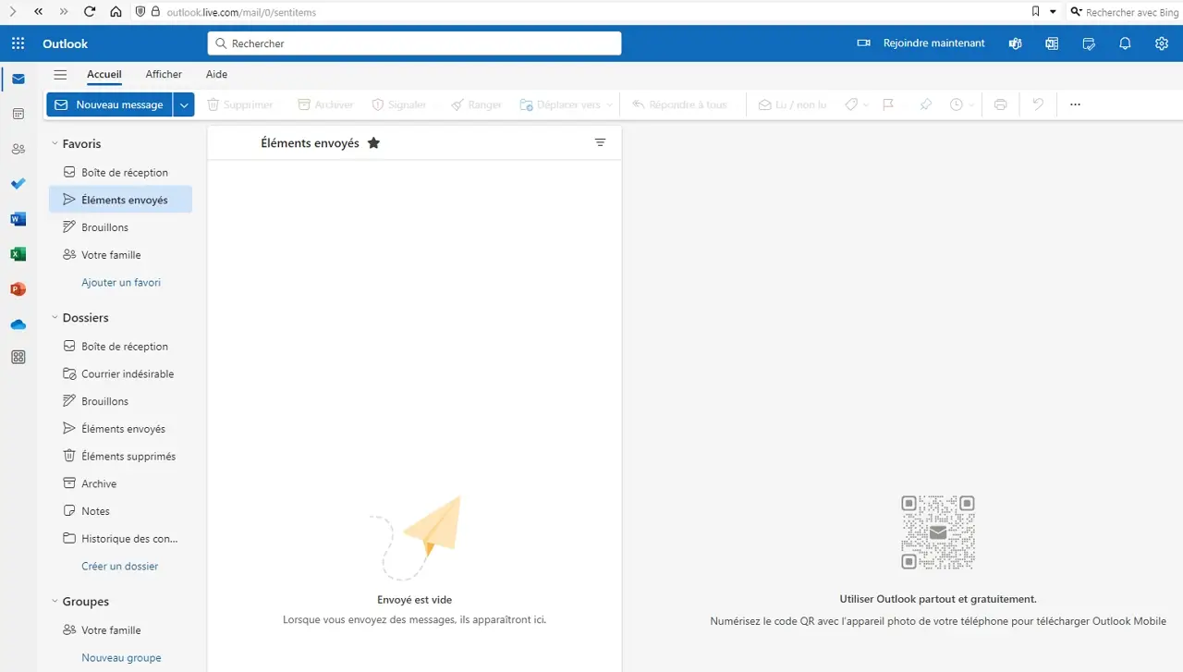
Task: Click the pin icon in toolbar
Action: click(925, 104)
